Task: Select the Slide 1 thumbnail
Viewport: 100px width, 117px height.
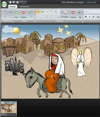Action: coord(9,109)
